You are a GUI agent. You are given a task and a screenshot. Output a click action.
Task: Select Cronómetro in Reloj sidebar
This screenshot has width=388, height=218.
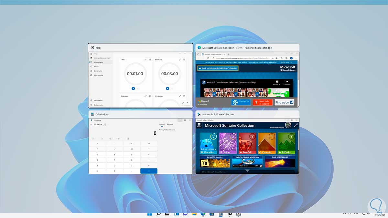pyautogui.click(x=101, y=71)
